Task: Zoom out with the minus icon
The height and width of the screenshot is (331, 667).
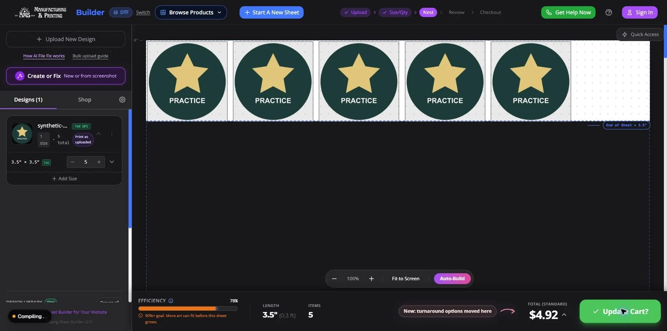Action: click(x=334, y=279)
